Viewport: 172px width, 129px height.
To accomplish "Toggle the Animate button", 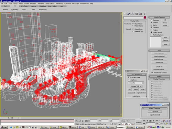I will click(139, 122).
